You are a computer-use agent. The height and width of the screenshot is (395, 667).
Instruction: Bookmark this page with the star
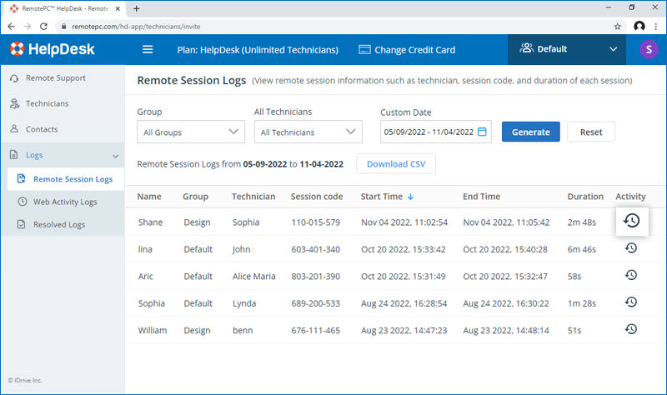618,27
